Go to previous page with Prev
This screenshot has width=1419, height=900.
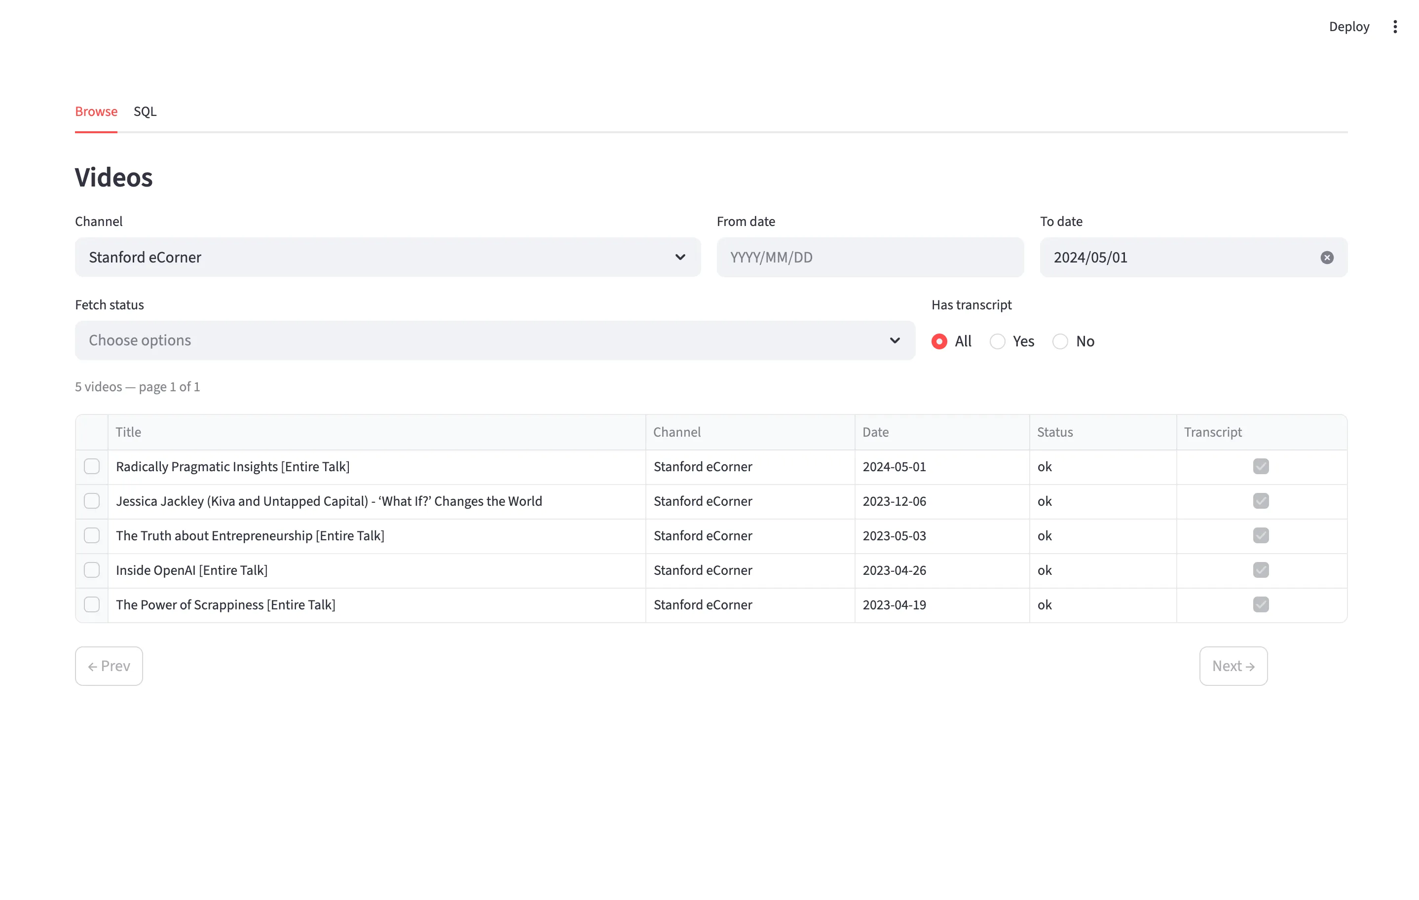[109, 666]
